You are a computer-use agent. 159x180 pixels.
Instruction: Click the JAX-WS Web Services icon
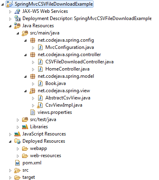tap(17, 11)
